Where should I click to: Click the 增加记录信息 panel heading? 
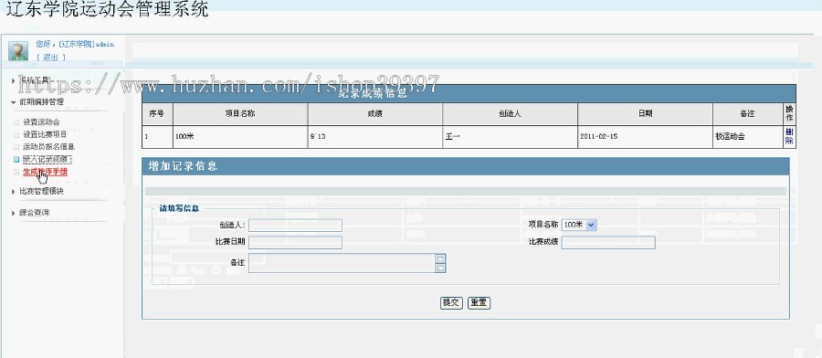click(x=183, y=167)
